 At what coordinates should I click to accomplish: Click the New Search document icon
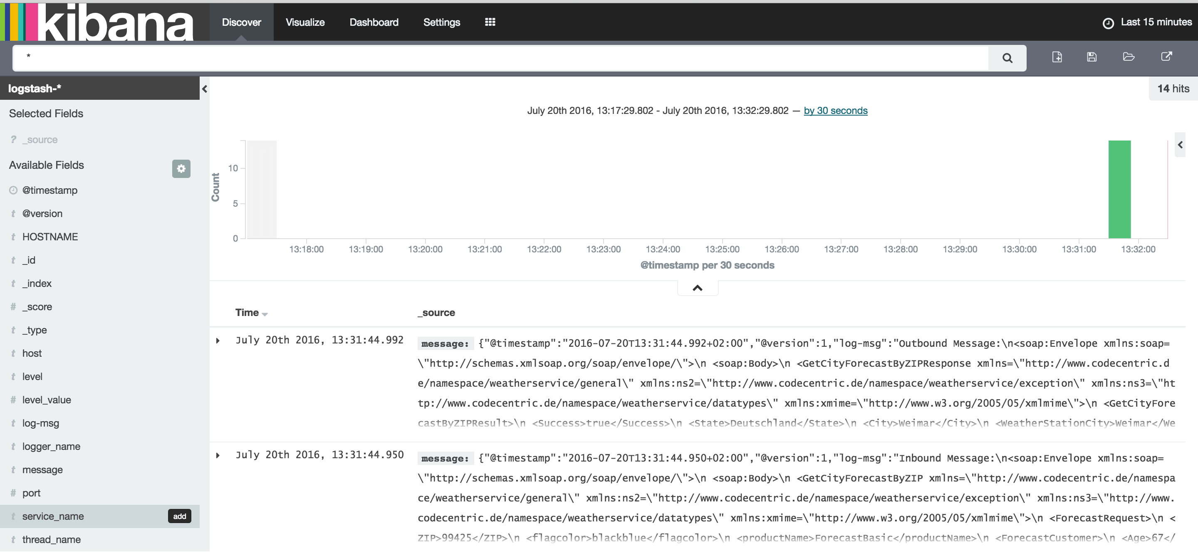[x=1057, y=57]
